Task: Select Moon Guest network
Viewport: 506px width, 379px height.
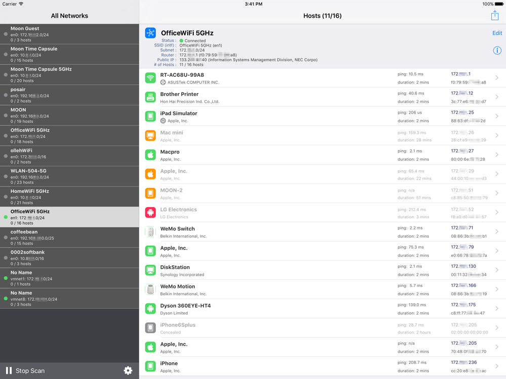Action: 69,34
